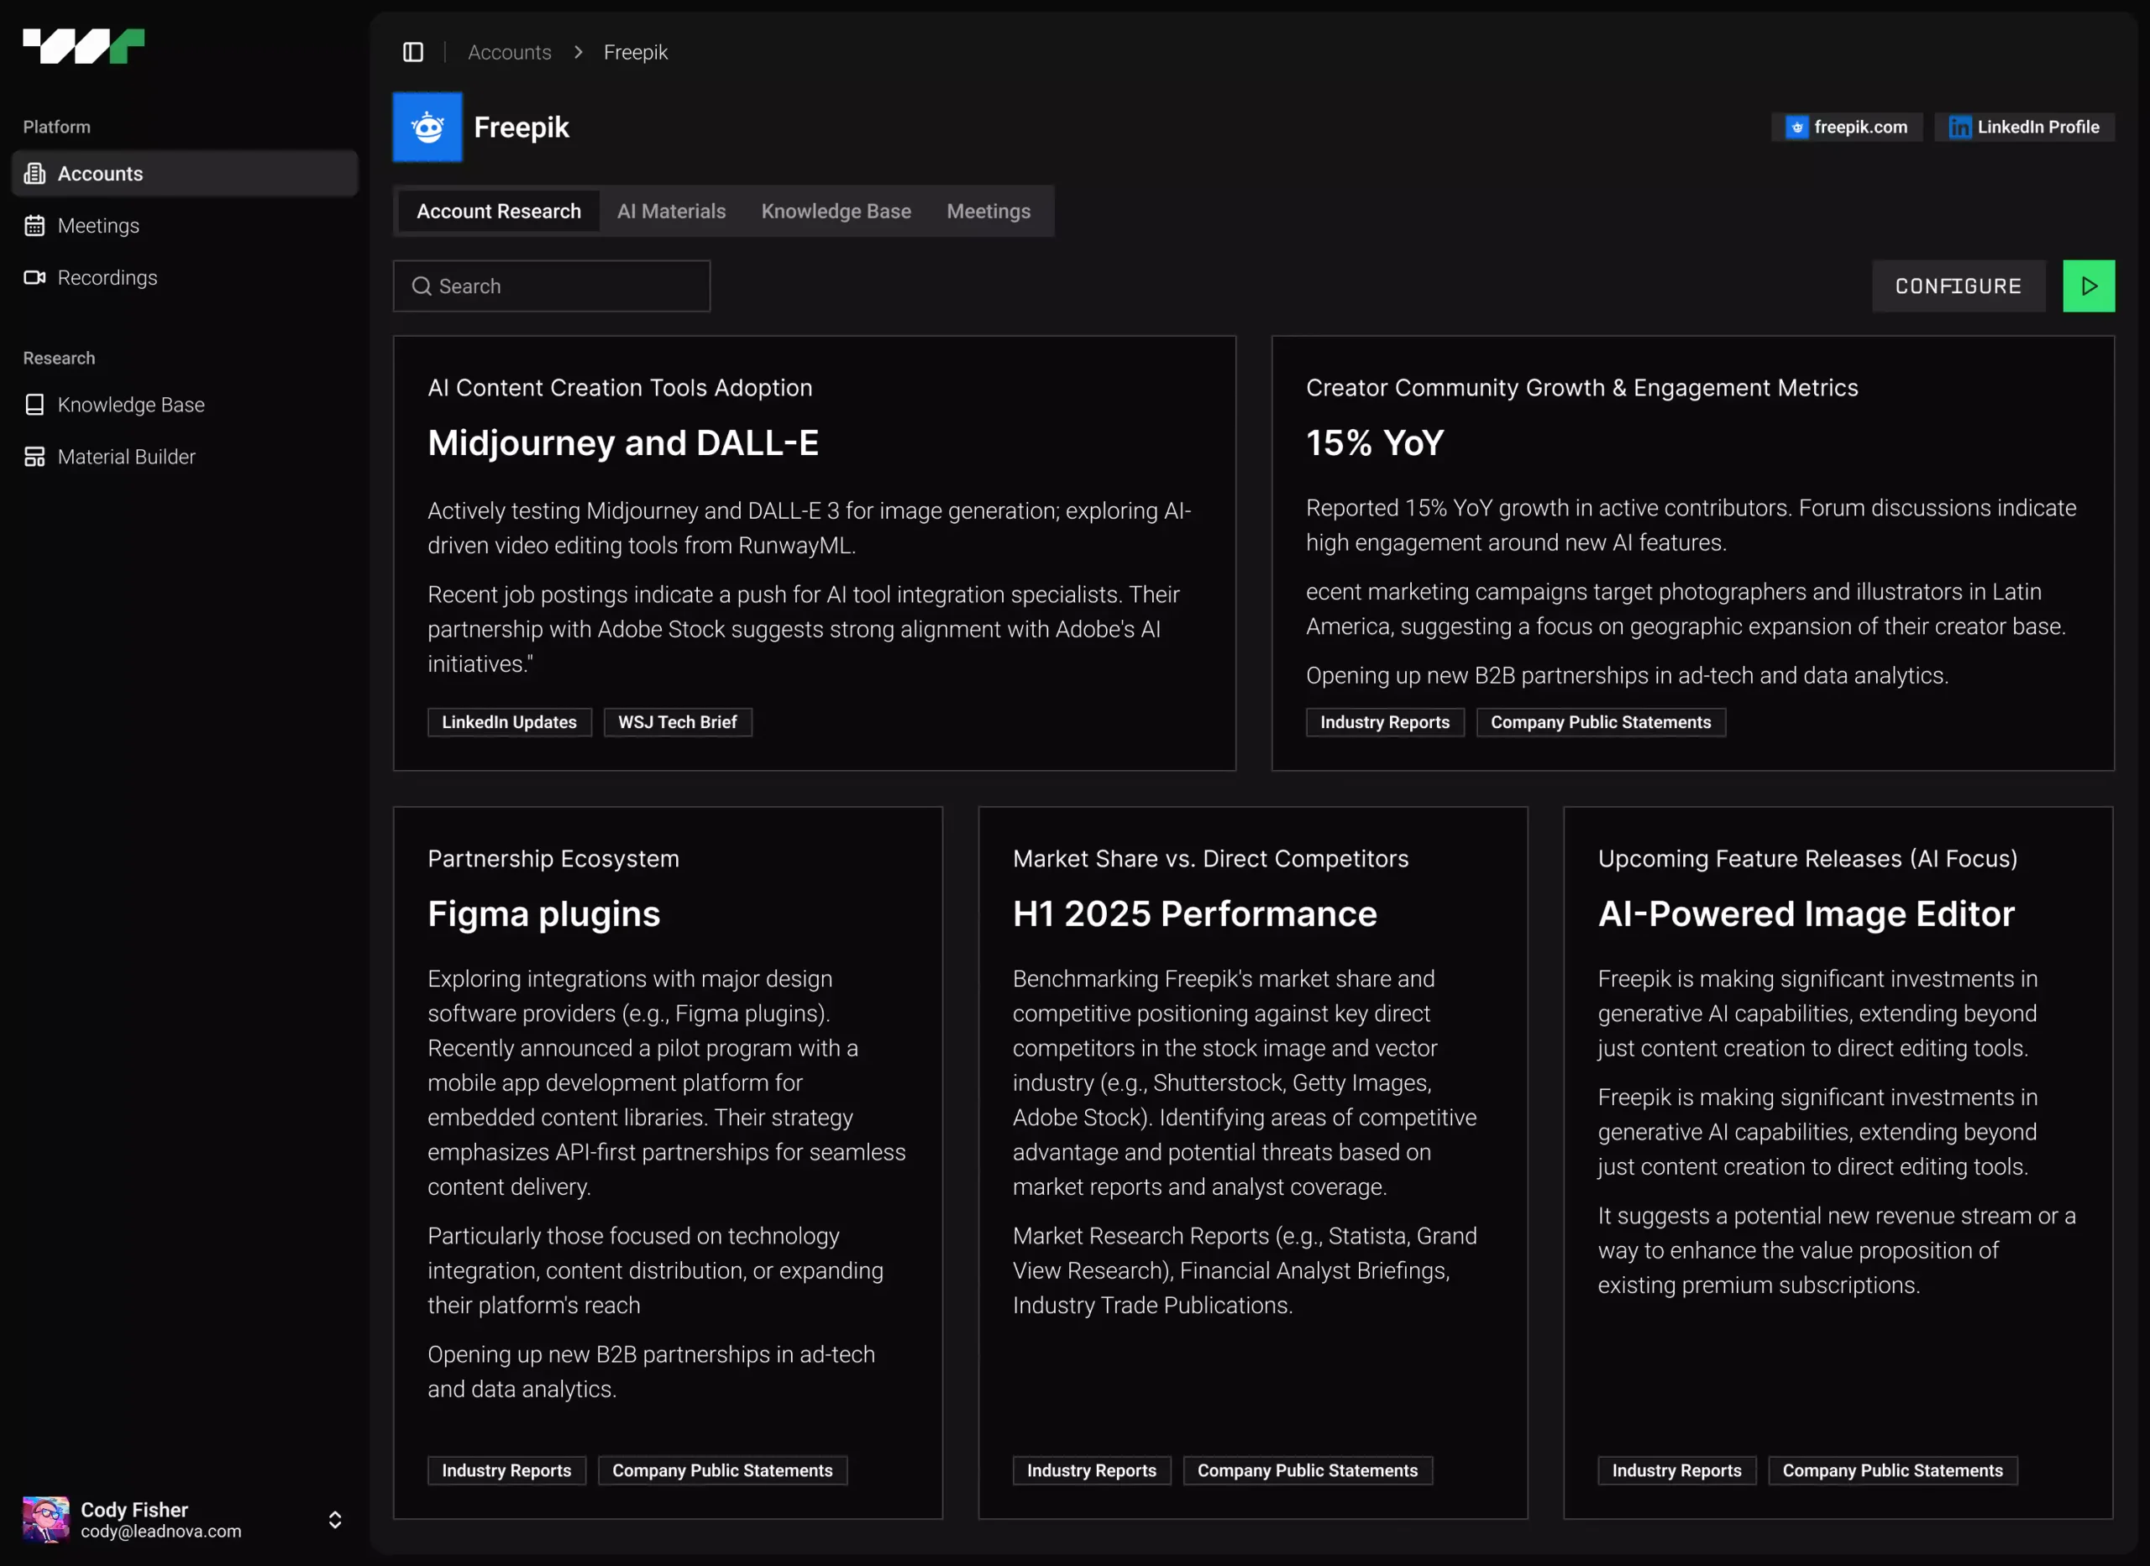Click the Recordings camera icon

35,278
